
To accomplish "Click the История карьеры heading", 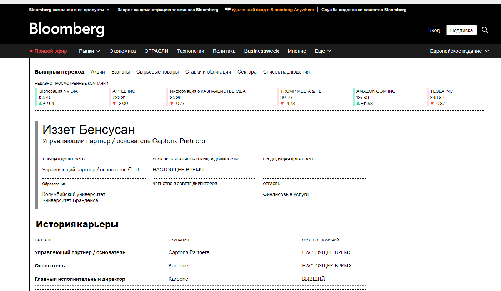I will 77,224.
